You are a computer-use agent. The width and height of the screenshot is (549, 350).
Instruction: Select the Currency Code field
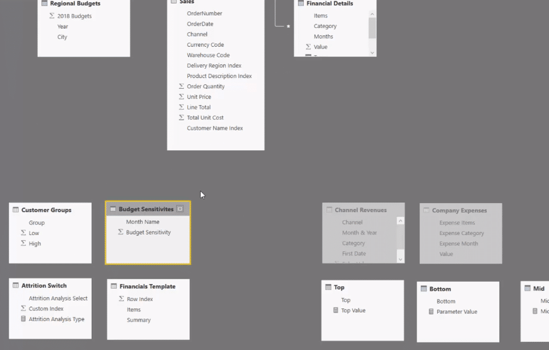[x=205, y=45]
